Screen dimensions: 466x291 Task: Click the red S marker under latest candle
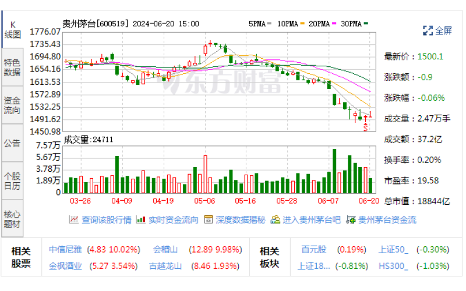[x=365, y=127]
